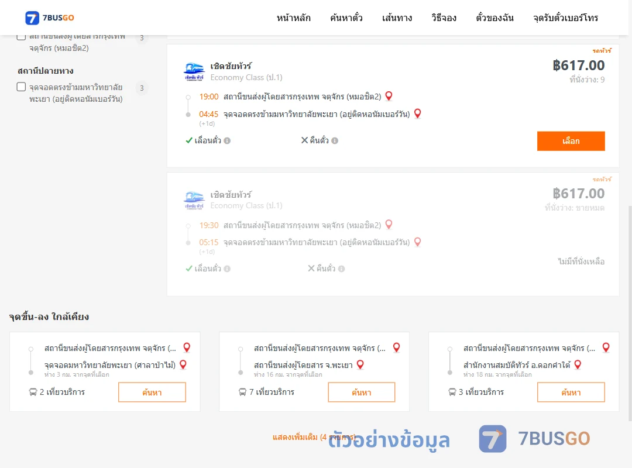Open map pin for the 05:15 arrival stop
Screen dimensions: 632x468
pos(418,242)
